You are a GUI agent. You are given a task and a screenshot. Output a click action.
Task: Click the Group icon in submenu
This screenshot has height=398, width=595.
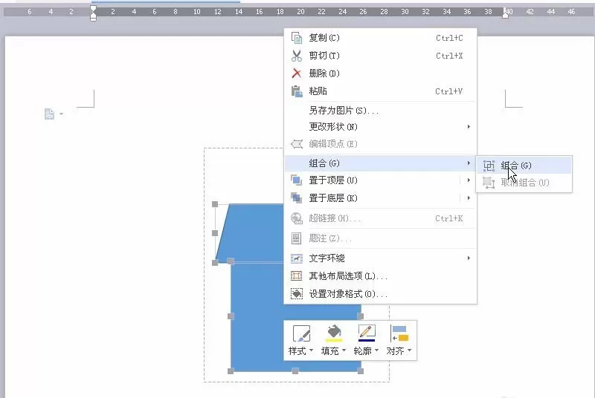click(x=489, y=166)
